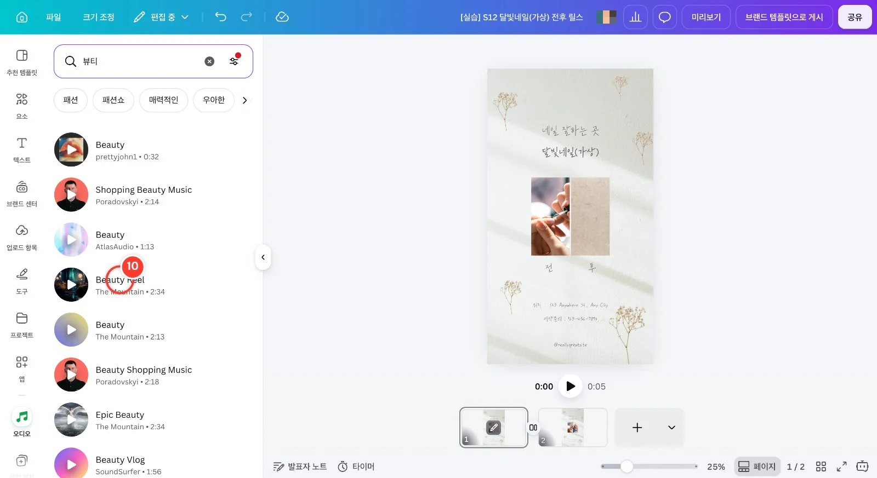Preview the Shopping Beauty Music track
The height and width of the screenshot is (478, 877).
(x=71, y=194)
